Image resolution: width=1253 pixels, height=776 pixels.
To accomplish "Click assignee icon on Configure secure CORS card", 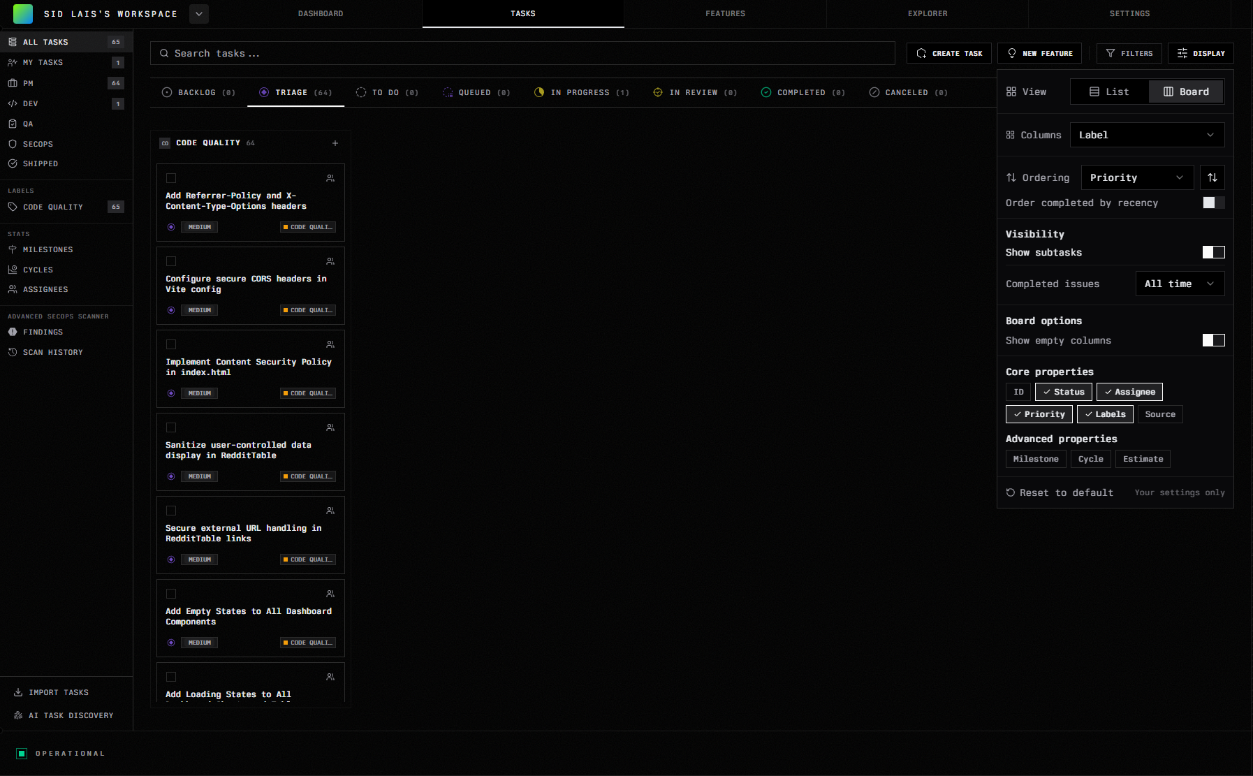I will coord(330,261).
